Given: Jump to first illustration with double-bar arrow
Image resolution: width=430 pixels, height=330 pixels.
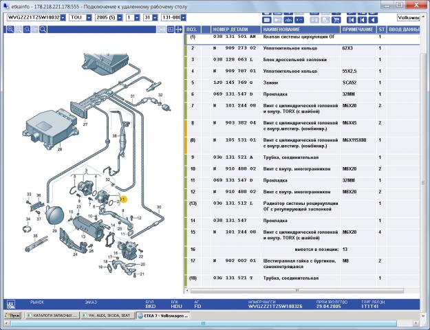Looking at the screenshot, I should [352, 20].
